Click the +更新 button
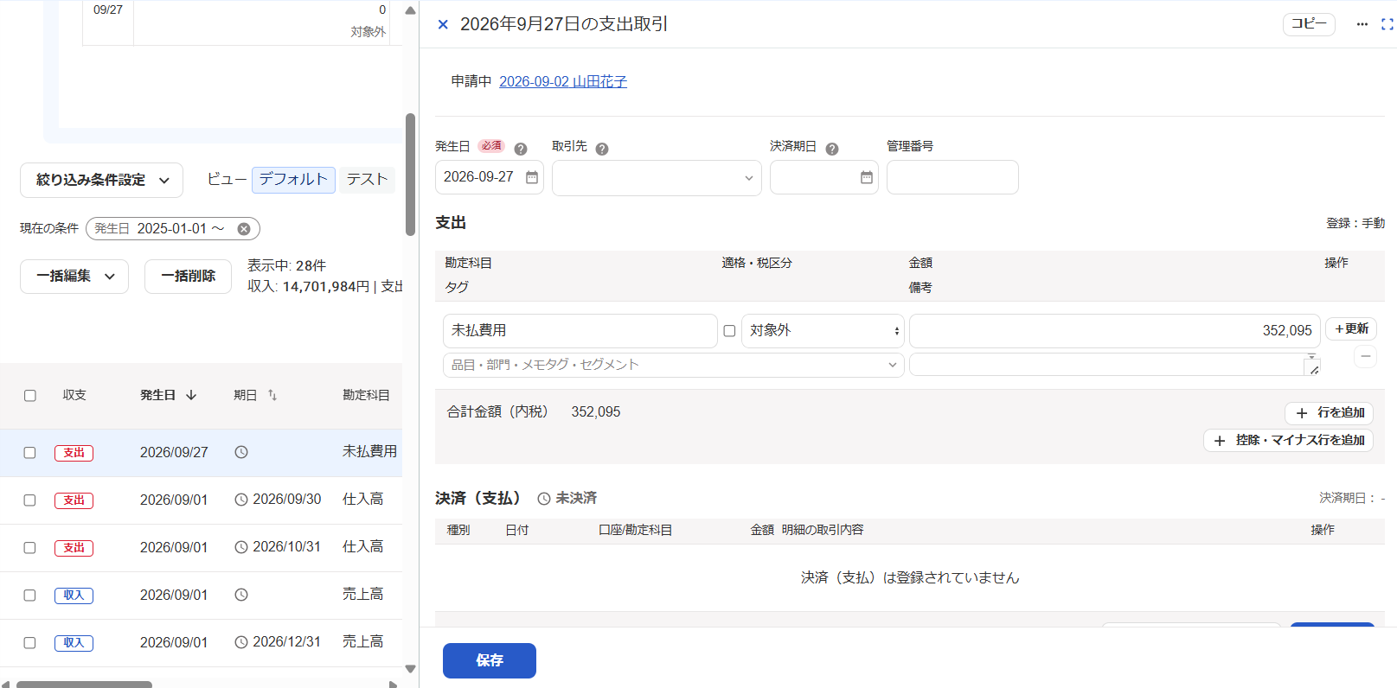1397x688 pixels. click(x=1351, y=329)
